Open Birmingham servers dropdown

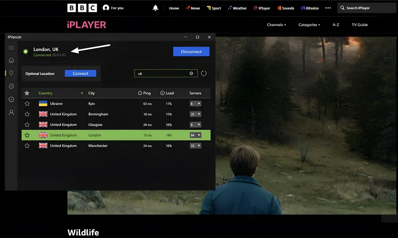click(195, 114)
